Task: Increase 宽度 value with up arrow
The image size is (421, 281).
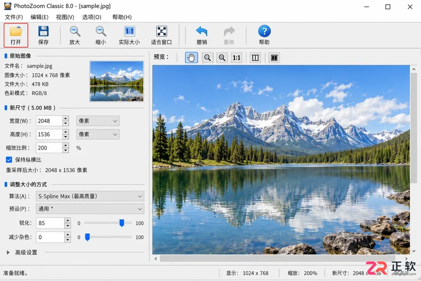Action: (66, 119)
